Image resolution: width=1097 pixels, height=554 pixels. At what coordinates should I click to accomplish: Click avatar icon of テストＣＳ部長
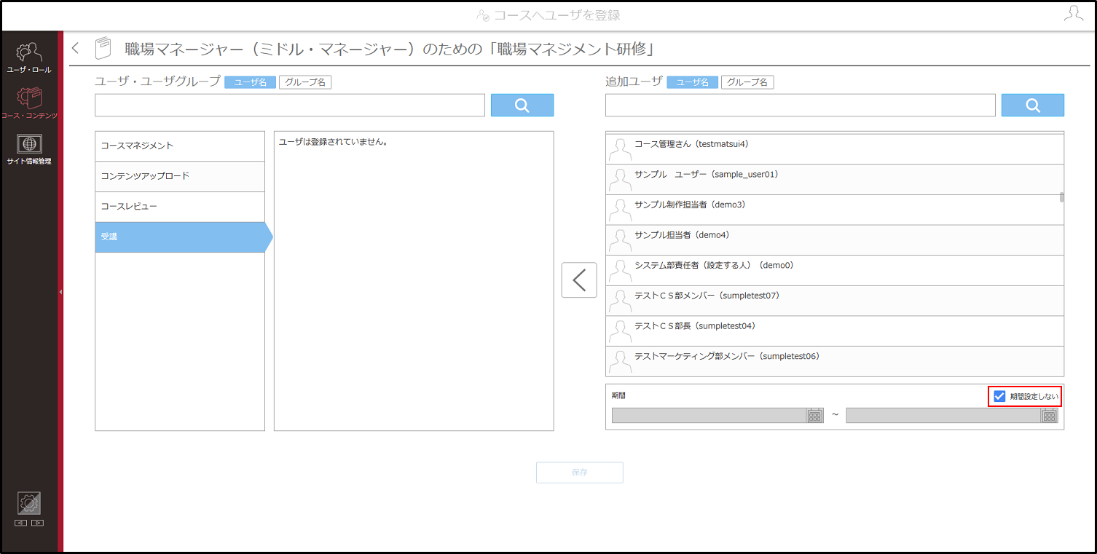[620, 332]
